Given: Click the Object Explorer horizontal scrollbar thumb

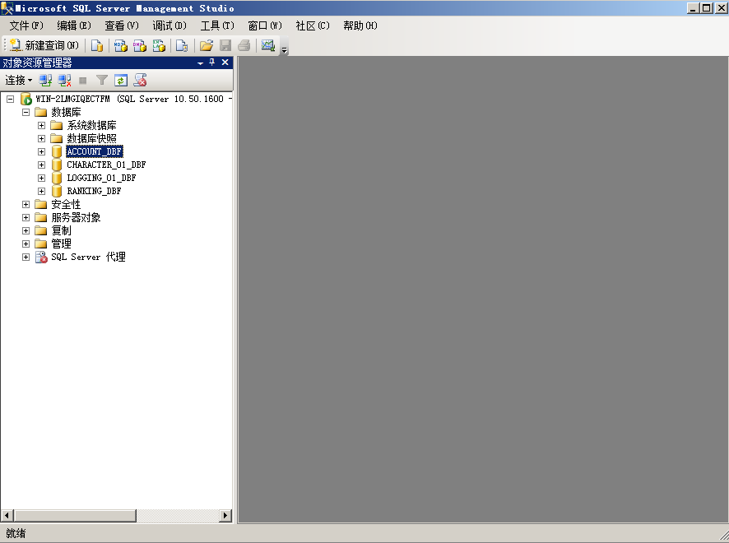Looking at the screenshot, I should [x=74, y=515].
